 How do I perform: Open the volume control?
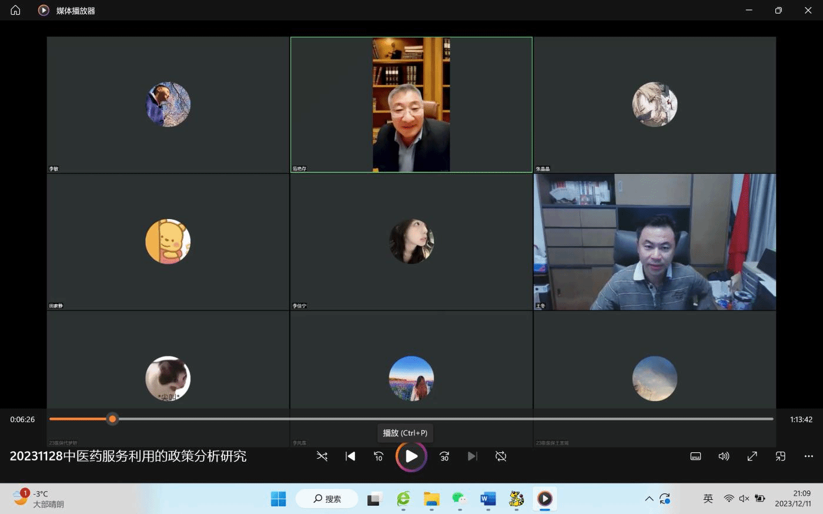tap(724, 456)
